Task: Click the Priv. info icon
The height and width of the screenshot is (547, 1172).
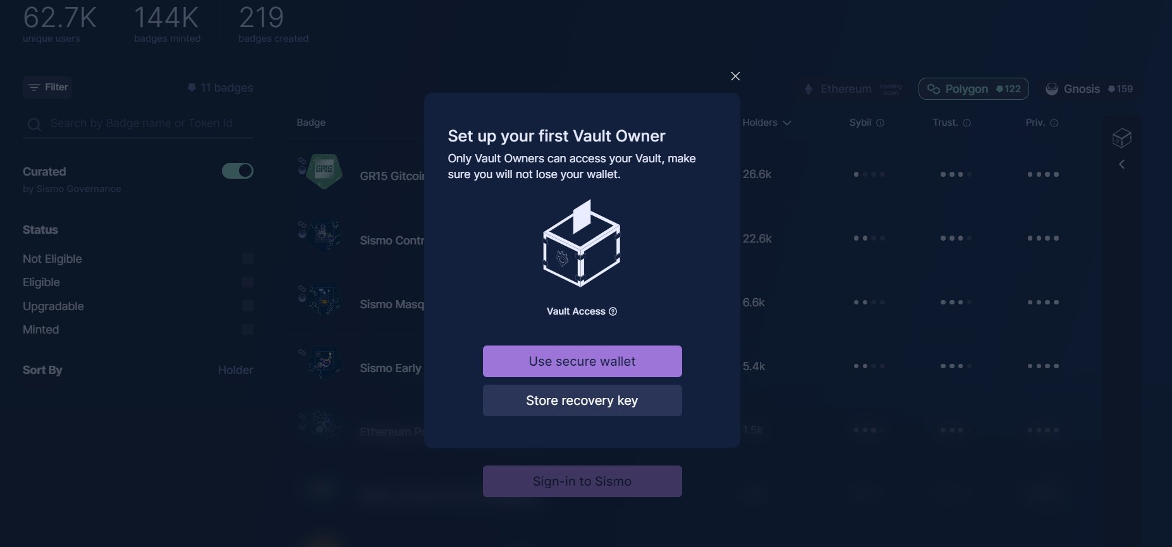Action: click(x=1054, y=123)
